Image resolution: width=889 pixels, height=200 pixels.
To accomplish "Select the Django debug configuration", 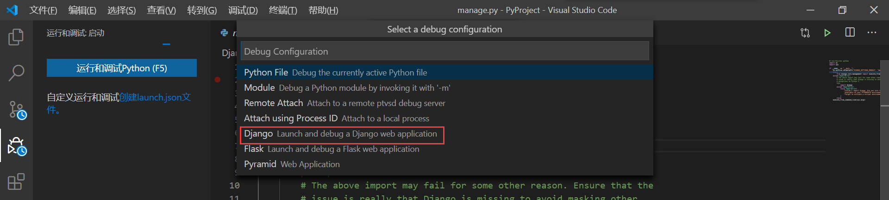I will pos(445,133).
